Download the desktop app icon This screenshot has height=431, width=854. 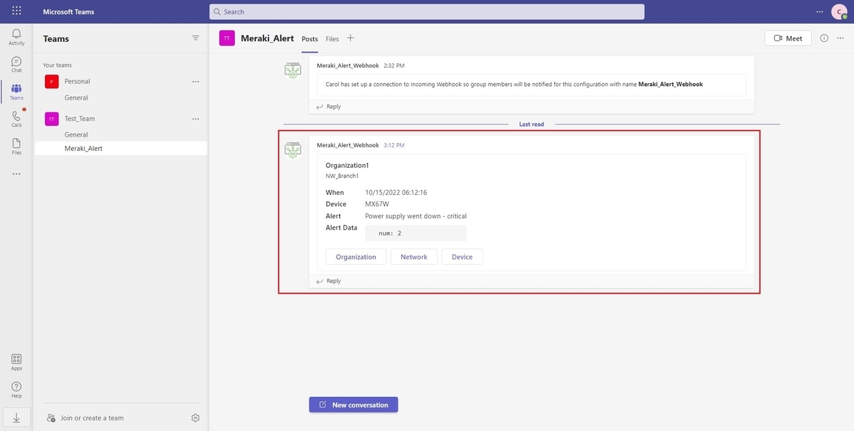click(16, 417)
